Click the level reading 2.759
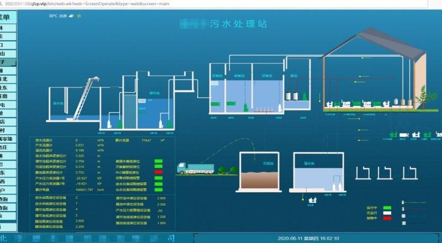Image resolution: width=442 pixels, height=243 pixels. [x=80, y=161]
